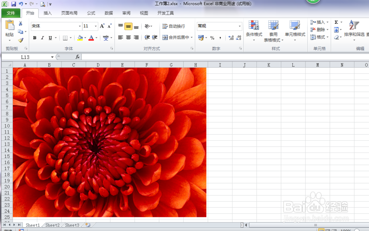
Task: Undo the last action
Action: coord(21,4)
